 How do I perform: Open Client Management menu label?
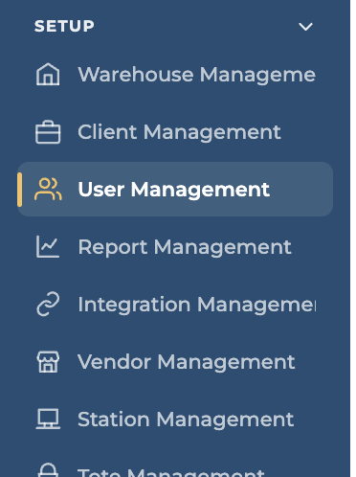pyautogui.click(x=179, y=132)
